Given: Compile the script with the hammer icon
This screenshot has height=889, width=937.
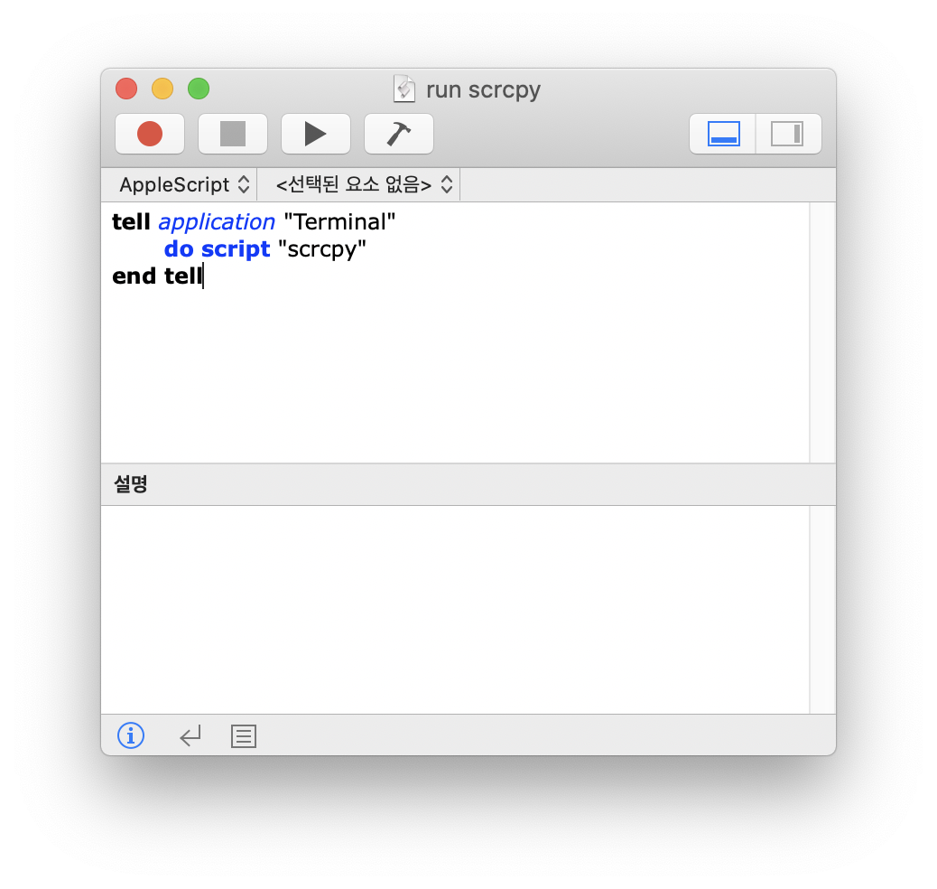Looking at the screenshot, I should point(399,134).
